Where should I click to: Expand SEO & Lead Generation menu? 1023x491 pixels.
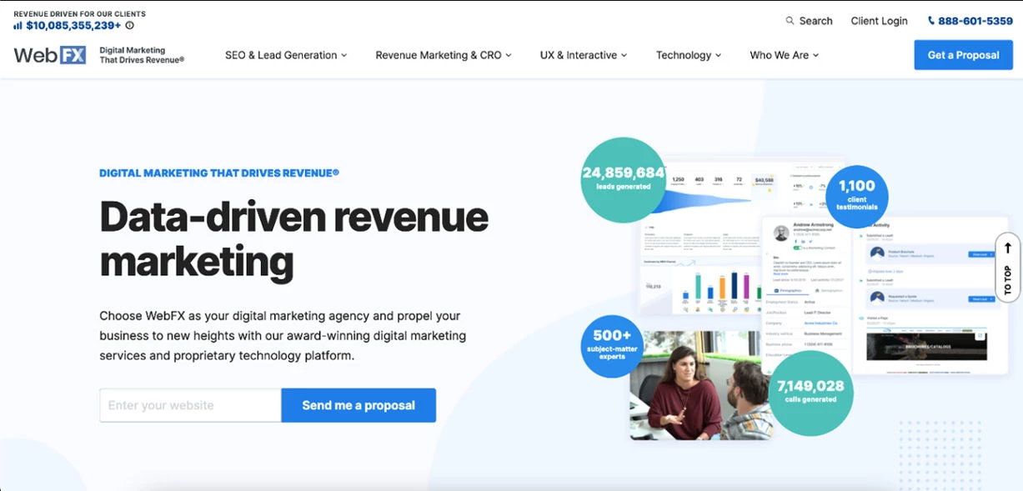286,55
